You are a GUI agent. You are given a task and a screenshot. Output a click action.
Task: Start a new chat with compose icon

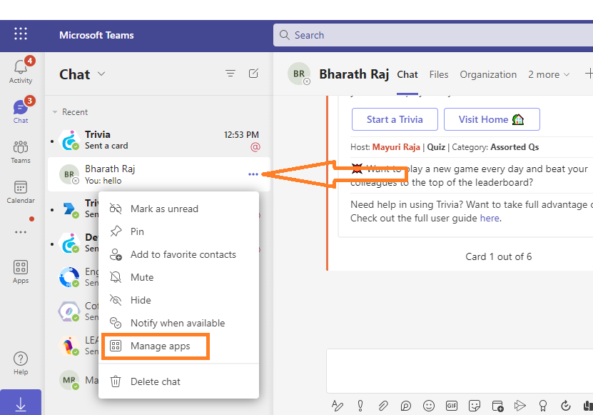[x=253, y=73]
